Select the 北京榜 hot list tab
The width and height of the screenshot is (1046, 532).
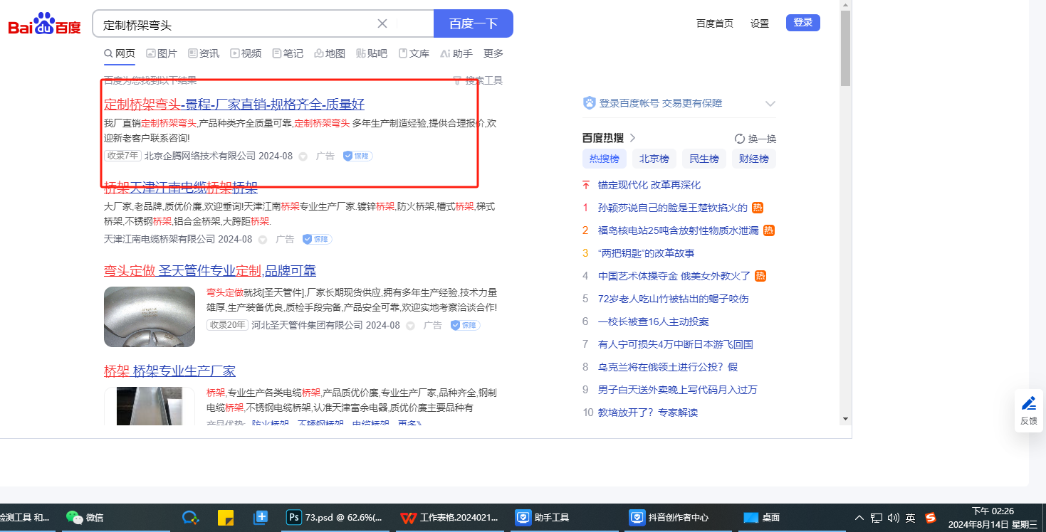click(654, 159)
